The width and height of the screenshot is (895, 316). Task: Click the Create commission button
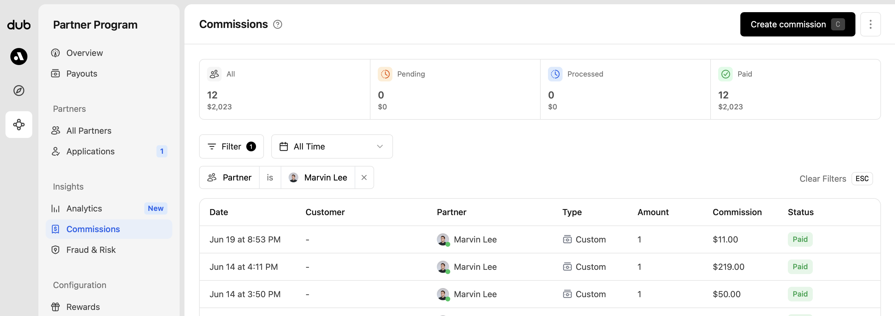(x=797, y=24)
